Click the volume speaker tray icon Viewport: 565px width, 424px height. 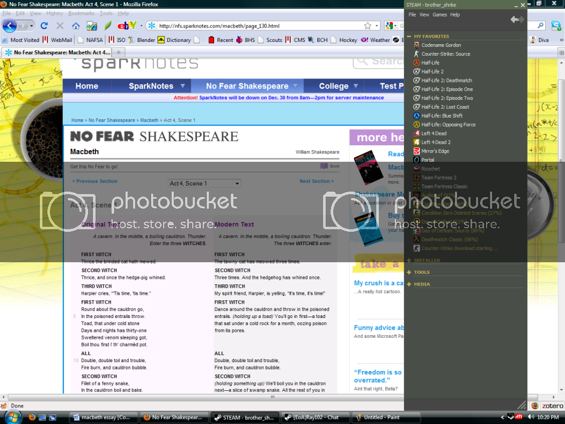pyautogui.click(x=530, y=417)
